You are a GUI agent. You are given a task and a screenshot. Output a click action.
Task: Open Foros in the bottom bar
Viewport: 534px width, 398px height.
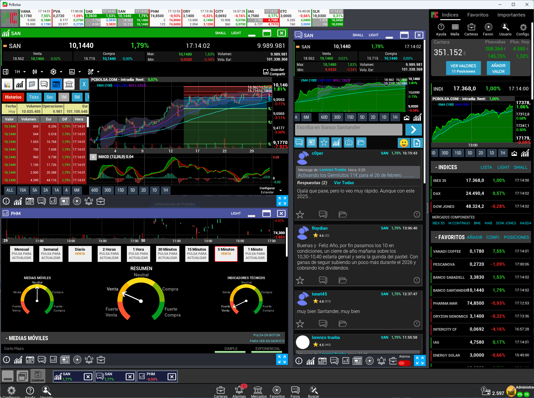[x=295, y=392]
